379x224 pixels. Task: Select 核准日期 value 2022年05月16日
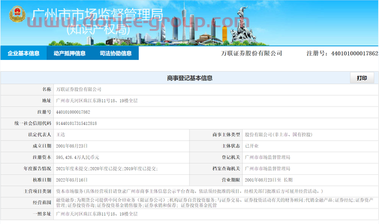pyautogui.click(x=72, y=180)
